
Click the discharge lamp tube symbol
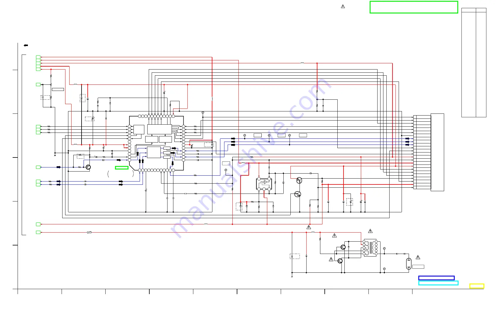[409, 264]
